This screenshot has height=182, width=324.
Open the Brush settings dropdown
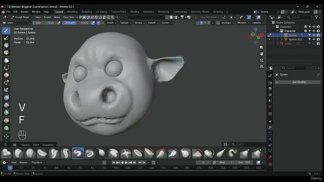tap(111, 23)
